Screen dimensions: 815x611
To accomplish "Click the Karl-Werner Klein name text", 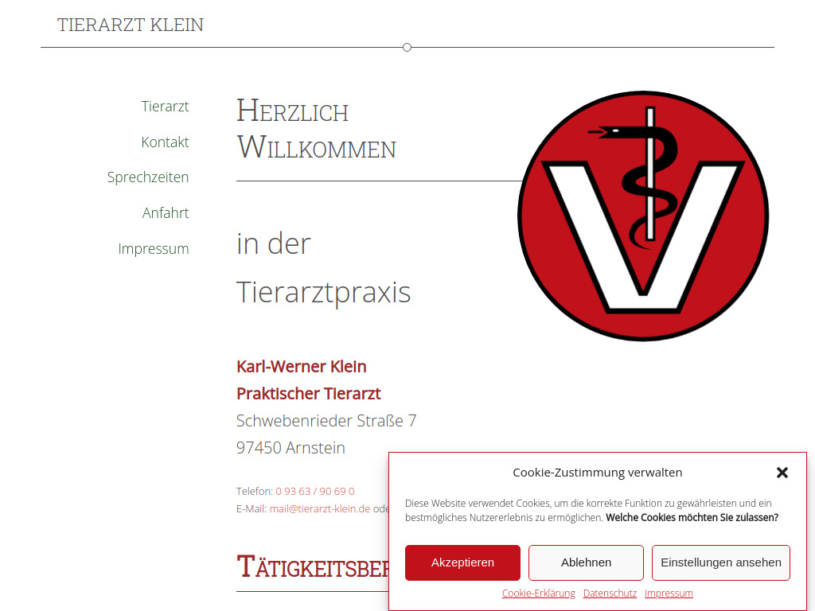I will 301,367.
